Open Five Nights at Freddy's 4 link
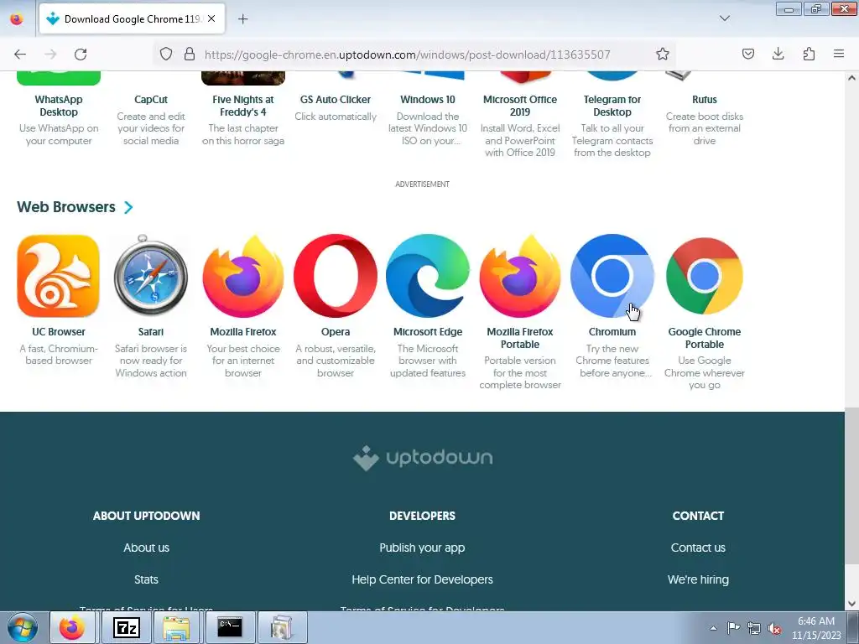 coord(243,106)
